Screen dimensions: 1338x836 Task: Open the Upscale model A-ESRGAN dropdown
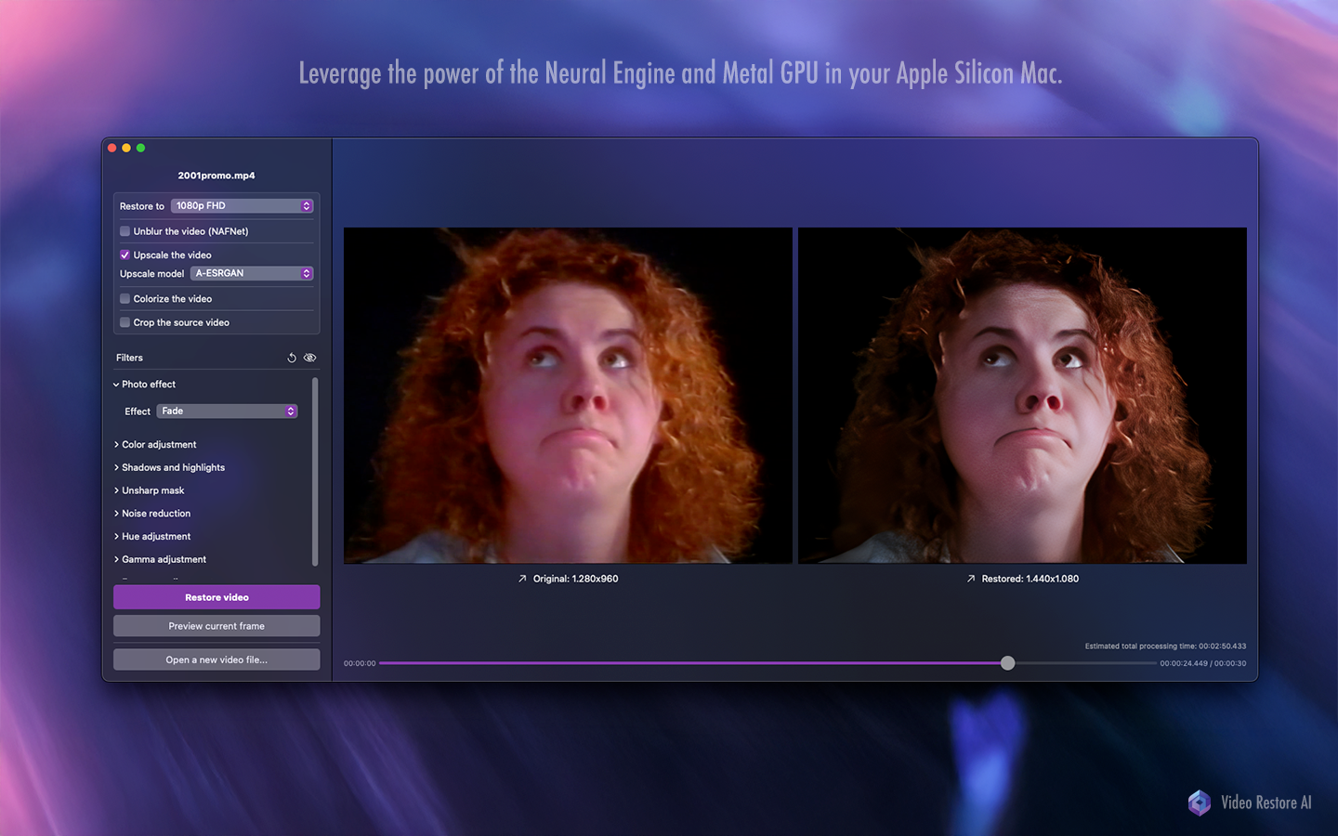click(252, 273)
